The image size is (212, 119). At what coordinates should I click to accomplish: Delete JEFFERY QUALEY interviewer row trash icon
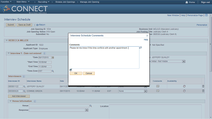click(x=203, y=86)
